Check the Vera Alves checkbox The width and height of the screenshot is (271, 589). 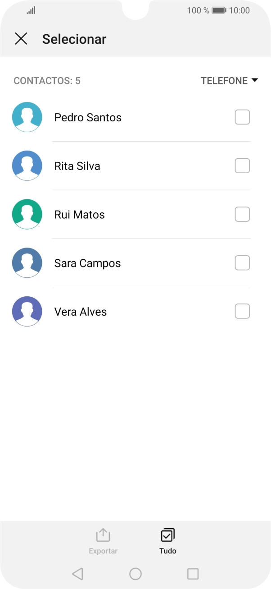click(242, 311)
